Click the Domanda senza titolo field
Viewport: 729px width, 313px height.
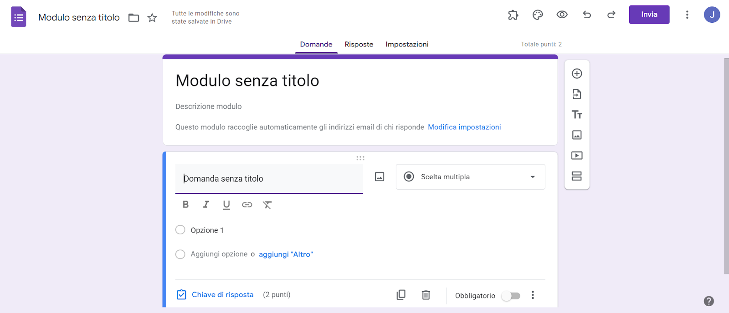[269, 179]
